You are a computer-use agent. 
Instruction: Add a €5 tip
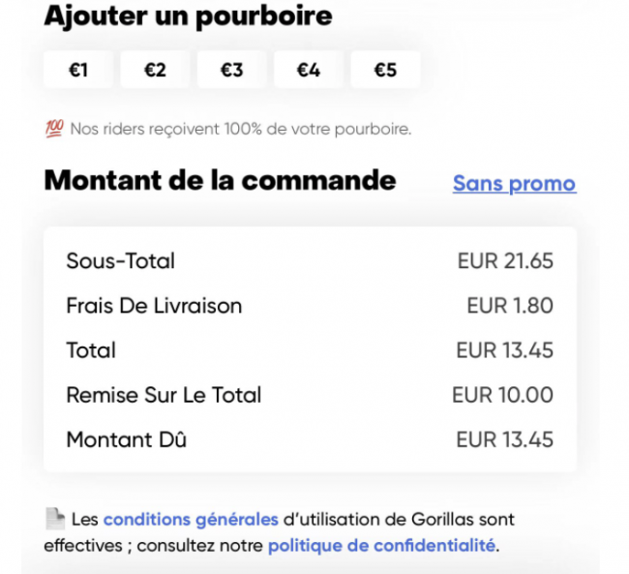pyautogui.click(x=385, y=70)
